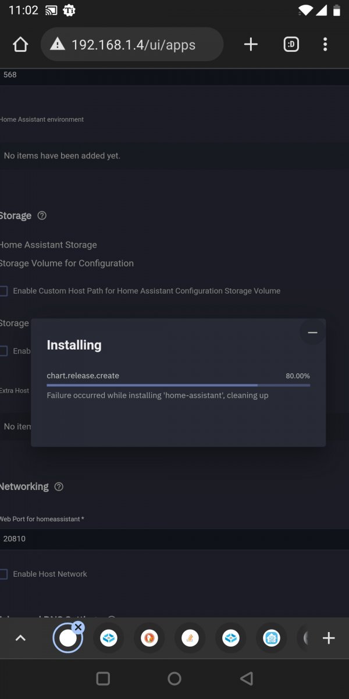Image resolution: width=349 pixels, height=699 pixels.
Task: Tap the 192.168.1.4/ui/apps address bar
Action: (x=132, y=44)
